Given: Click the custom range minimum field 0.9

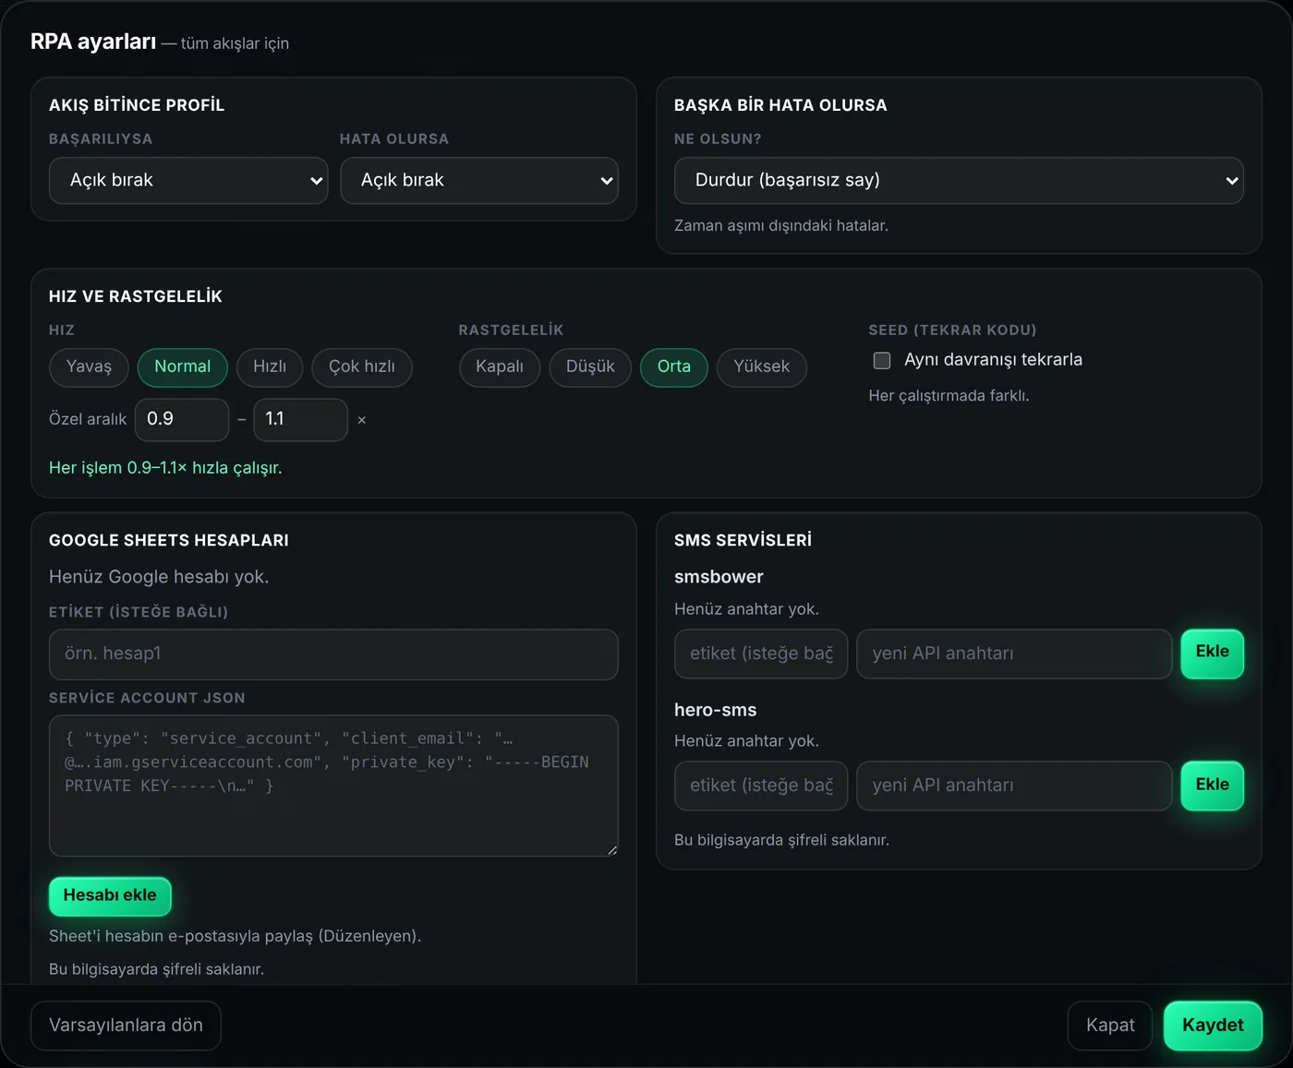Looking at the screenshot, I should point(182,419).
